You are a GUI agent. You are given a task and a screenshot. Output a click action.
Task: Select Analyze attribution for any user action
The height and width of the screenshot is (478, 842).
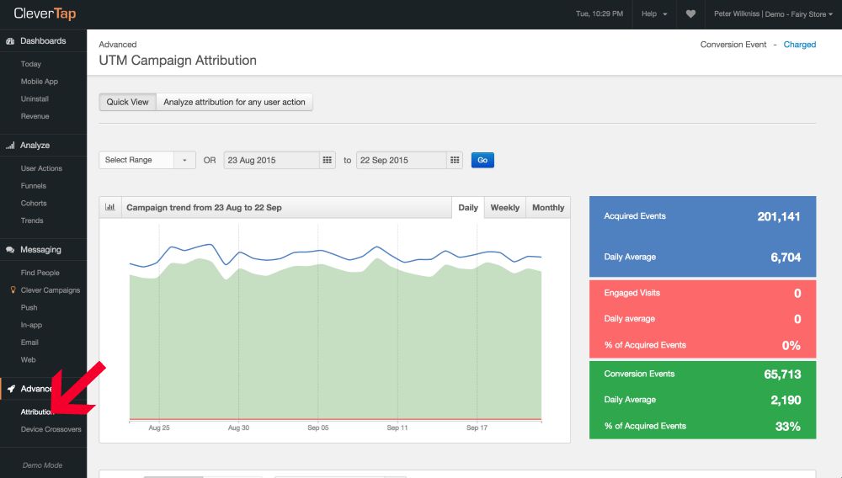click(234, 102)
